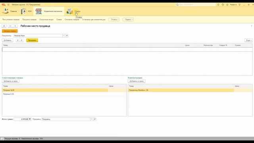Open Смена from the command bar
This screenshot has height=143, width=254.
point(59,19)
